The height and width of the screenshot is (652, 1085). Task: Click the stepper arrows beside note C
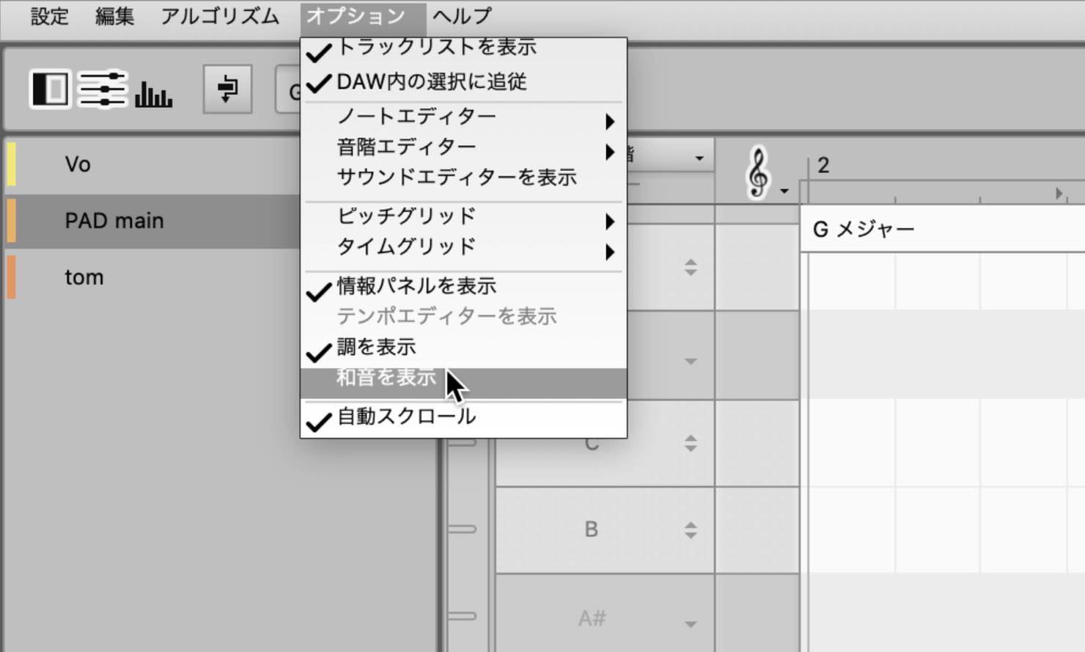pos(690,443)
